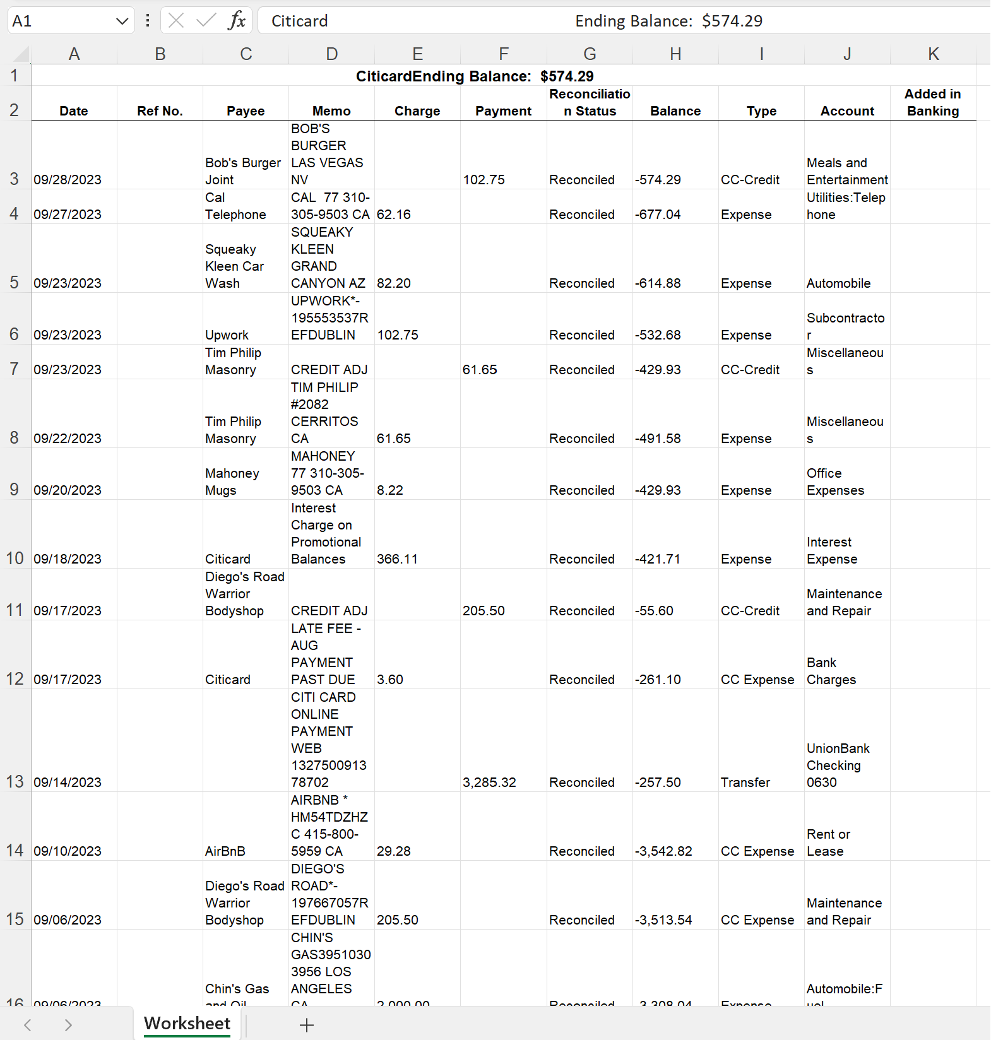Click the Date column heading cell

click(x=74, y=103)
